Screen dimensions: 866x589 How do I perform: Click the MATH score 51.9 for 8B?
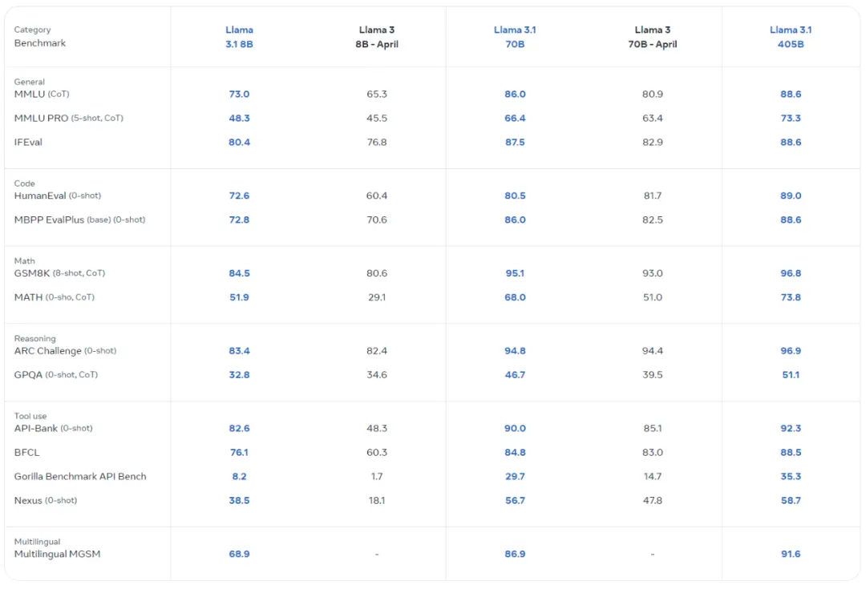(x=239, y=297)
